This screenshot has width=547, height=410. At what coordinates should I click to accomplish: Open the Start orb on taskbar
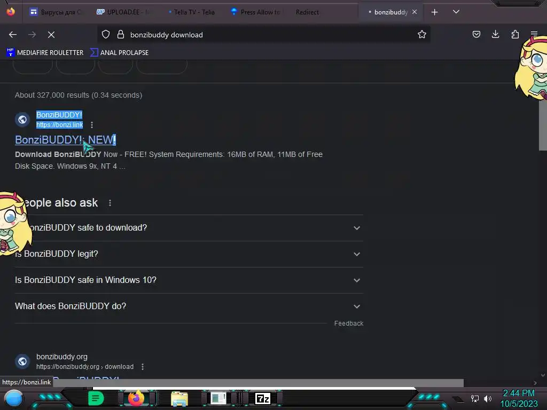pos(13,398)
